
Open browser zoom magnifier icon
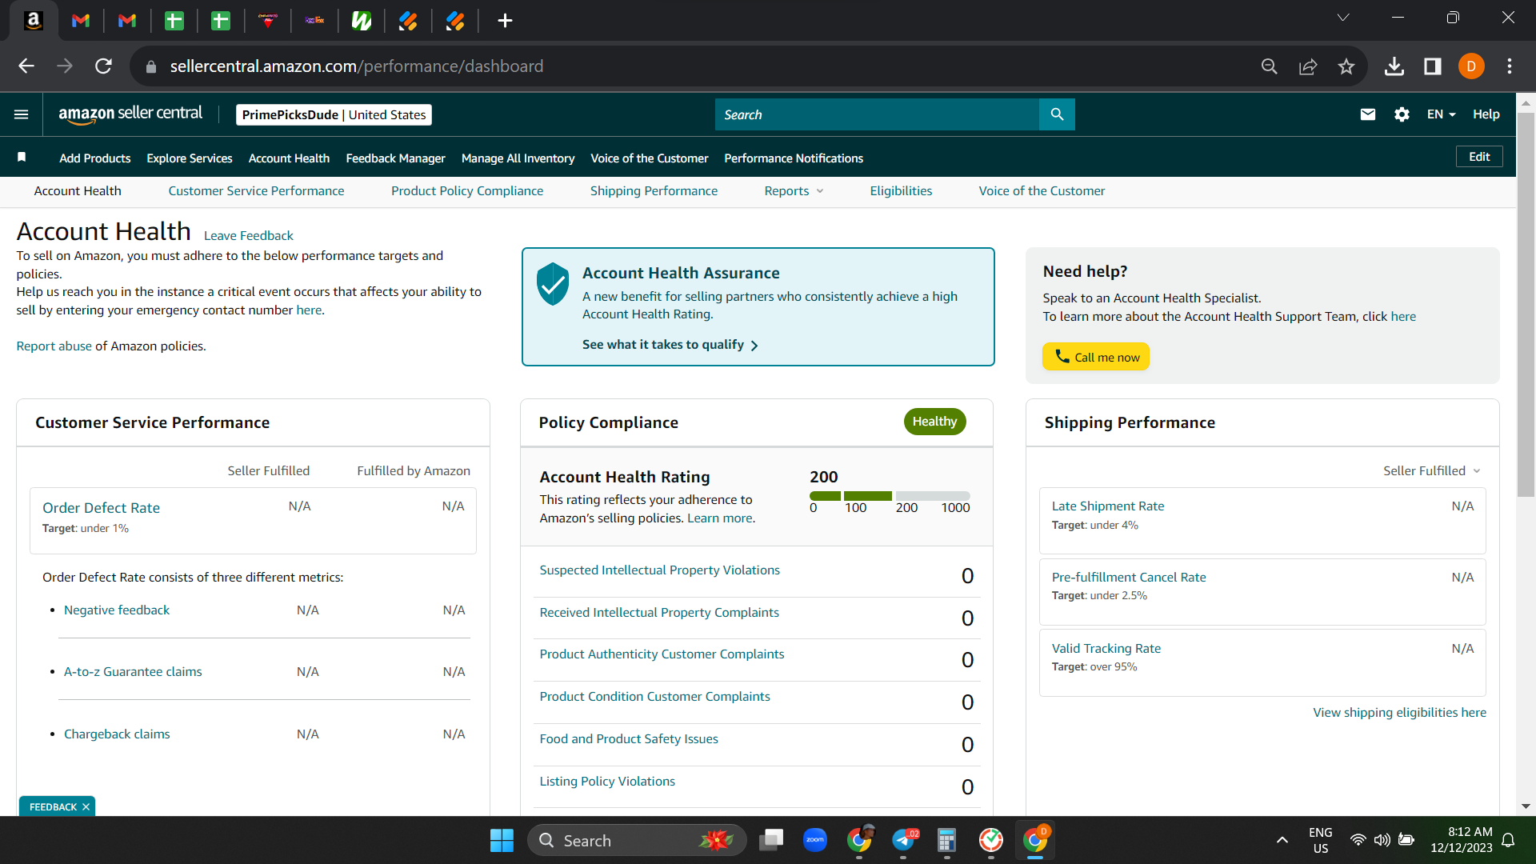tap(1270, 66)
